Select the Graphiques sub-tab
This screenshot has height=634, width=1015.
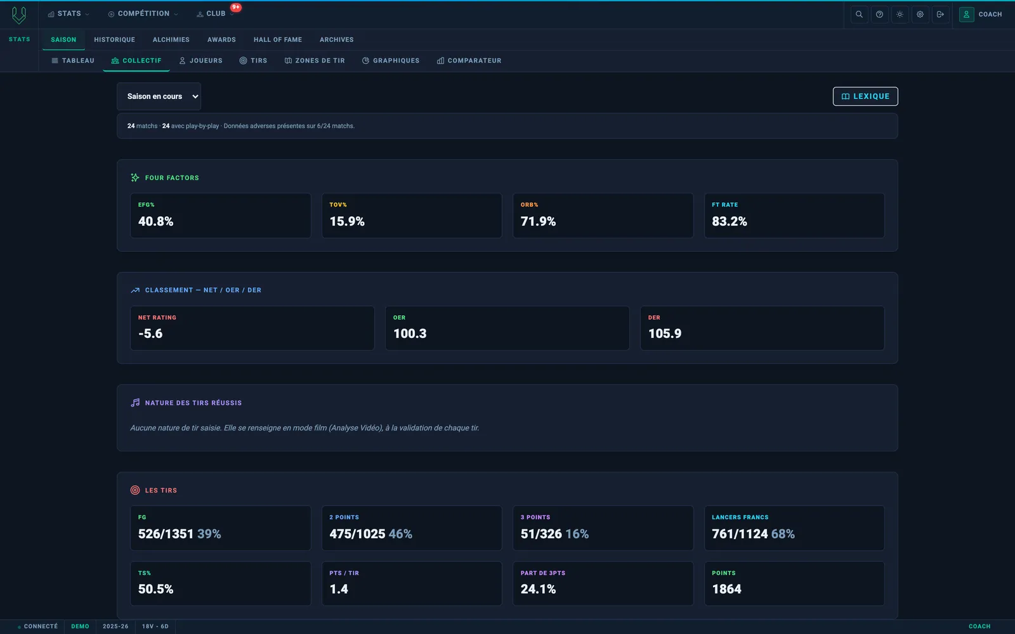click(x=391, y=61)
